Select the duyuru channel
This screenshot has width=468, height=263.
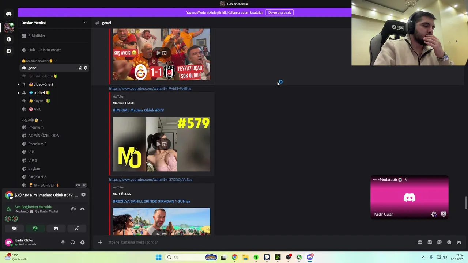click(54, 101)
